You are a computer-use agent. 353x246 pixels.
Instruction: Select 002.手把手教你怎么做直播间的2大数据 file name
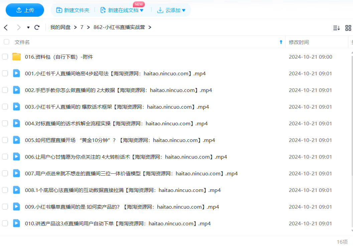tap(119, 90)
